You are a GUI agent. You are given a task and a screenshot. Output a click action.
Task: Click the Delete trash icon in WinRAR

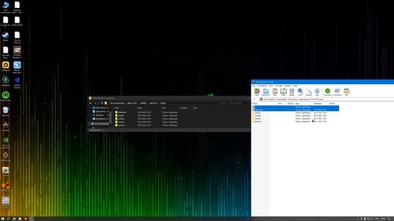pyautogui.click(x=292, y=92)
